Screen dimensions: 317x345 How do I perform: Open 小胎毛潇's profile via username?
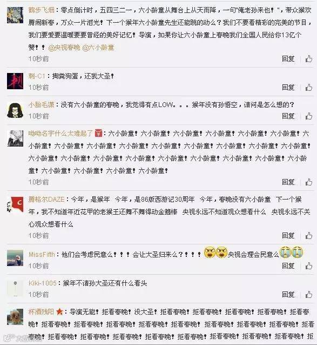[41, 104]
